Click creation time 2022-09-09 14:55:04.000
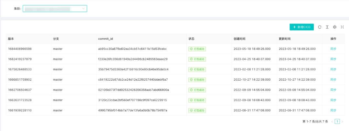 pos(252,90)
